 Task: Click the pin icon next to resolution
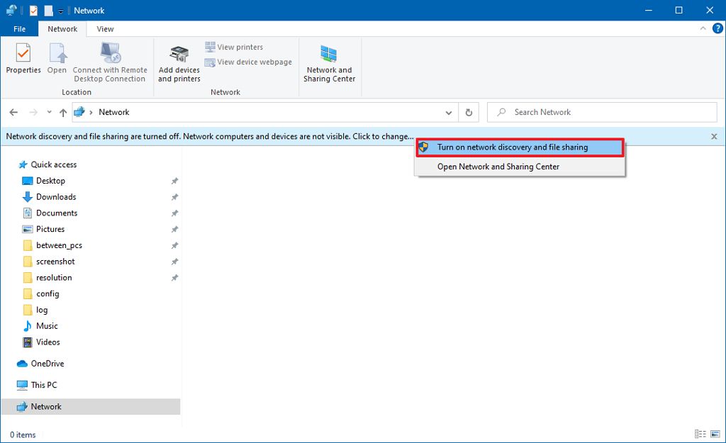(174, 279)
